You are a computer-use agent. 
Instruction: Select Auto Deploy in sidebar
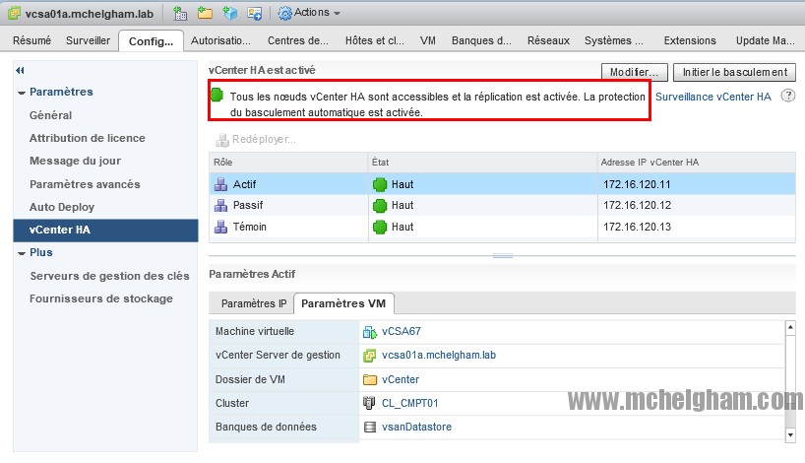point(62,207)
